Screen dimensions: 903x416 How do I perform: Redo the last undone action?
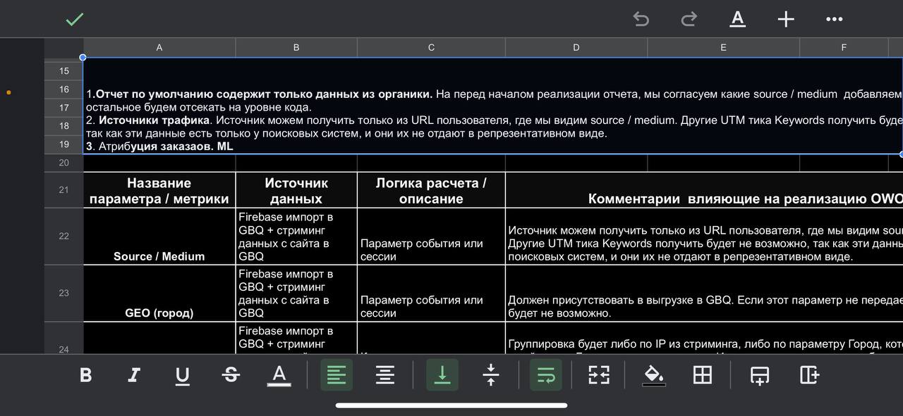689,20
